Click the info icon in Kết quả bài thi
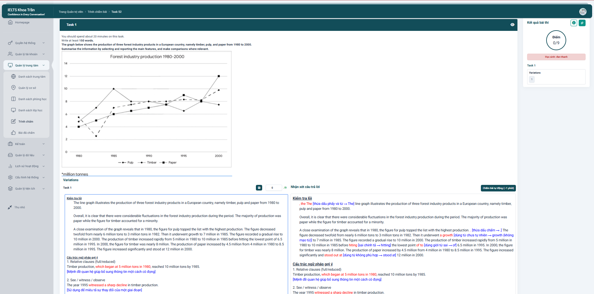594x294 pixels. 574,23
